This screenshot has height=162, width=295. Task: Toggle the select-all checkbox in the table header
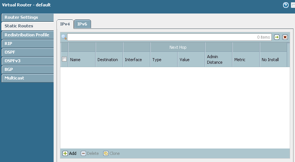coord(64,59)
